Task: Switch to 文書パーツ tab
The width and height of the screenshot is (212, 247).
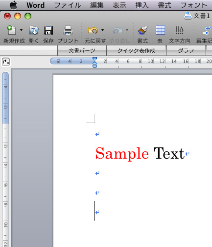Action: click(82, 51)
